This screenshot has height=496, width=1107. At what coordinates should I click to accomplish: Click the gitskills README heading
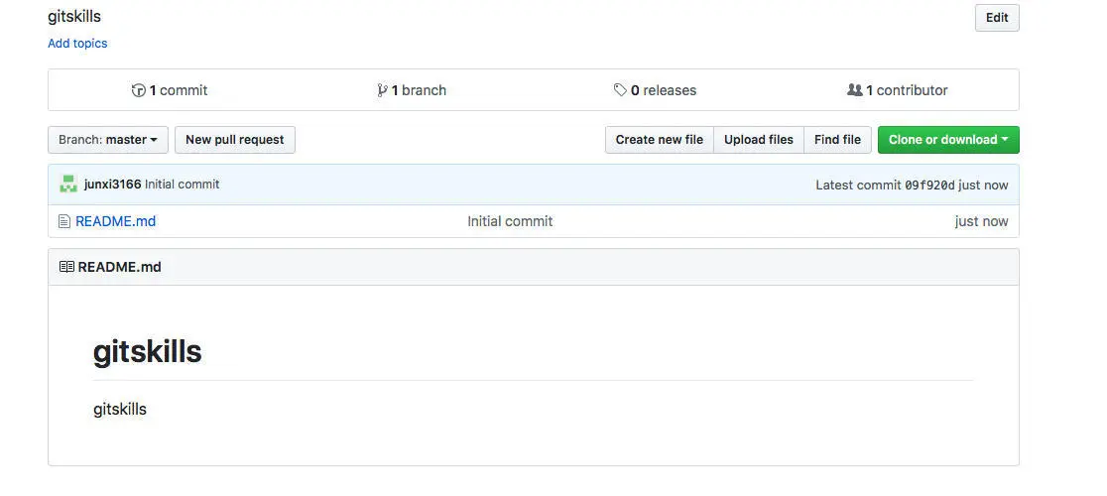point(148,351)
